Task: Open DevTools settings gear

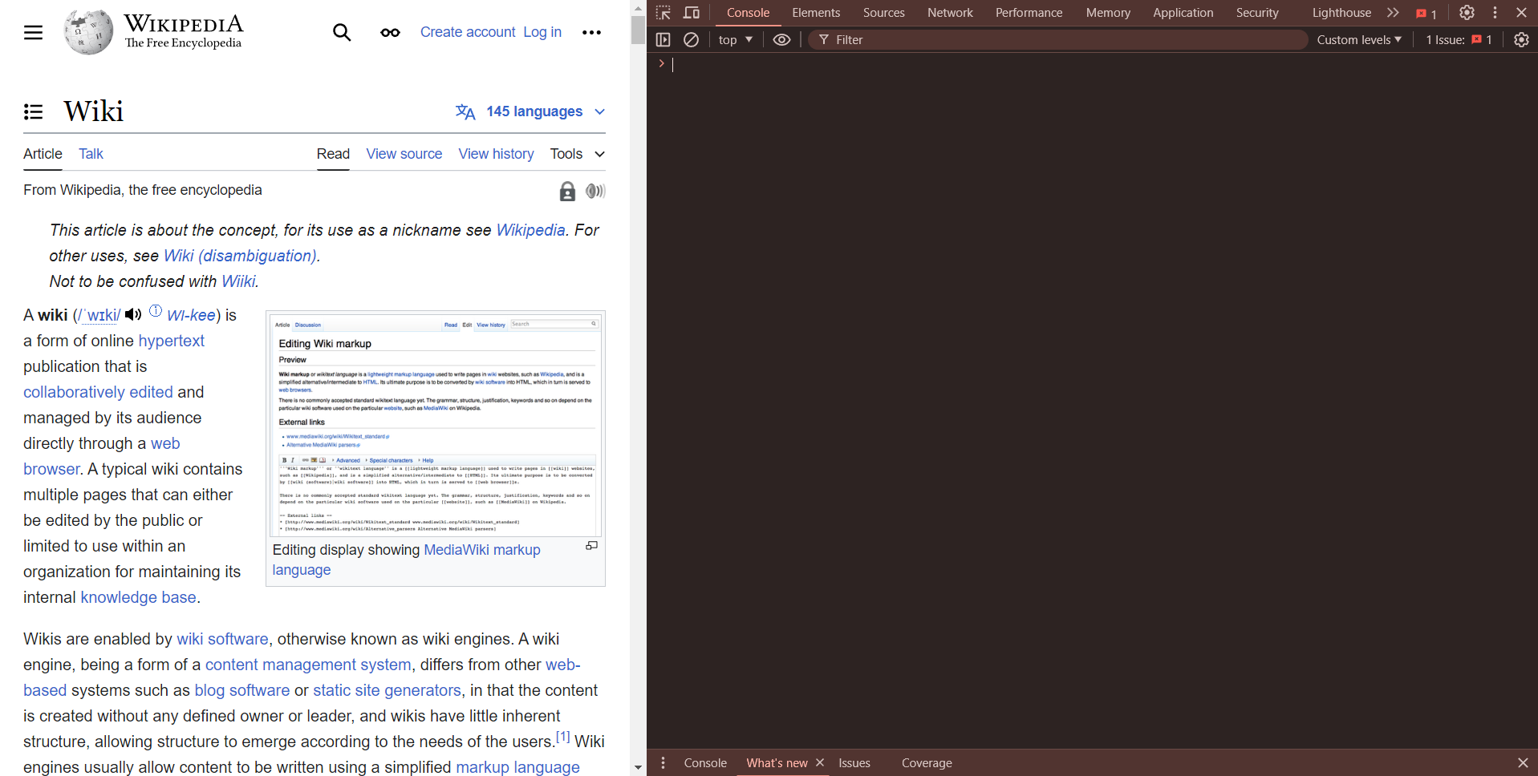Action: click(x=1467, y=13)
